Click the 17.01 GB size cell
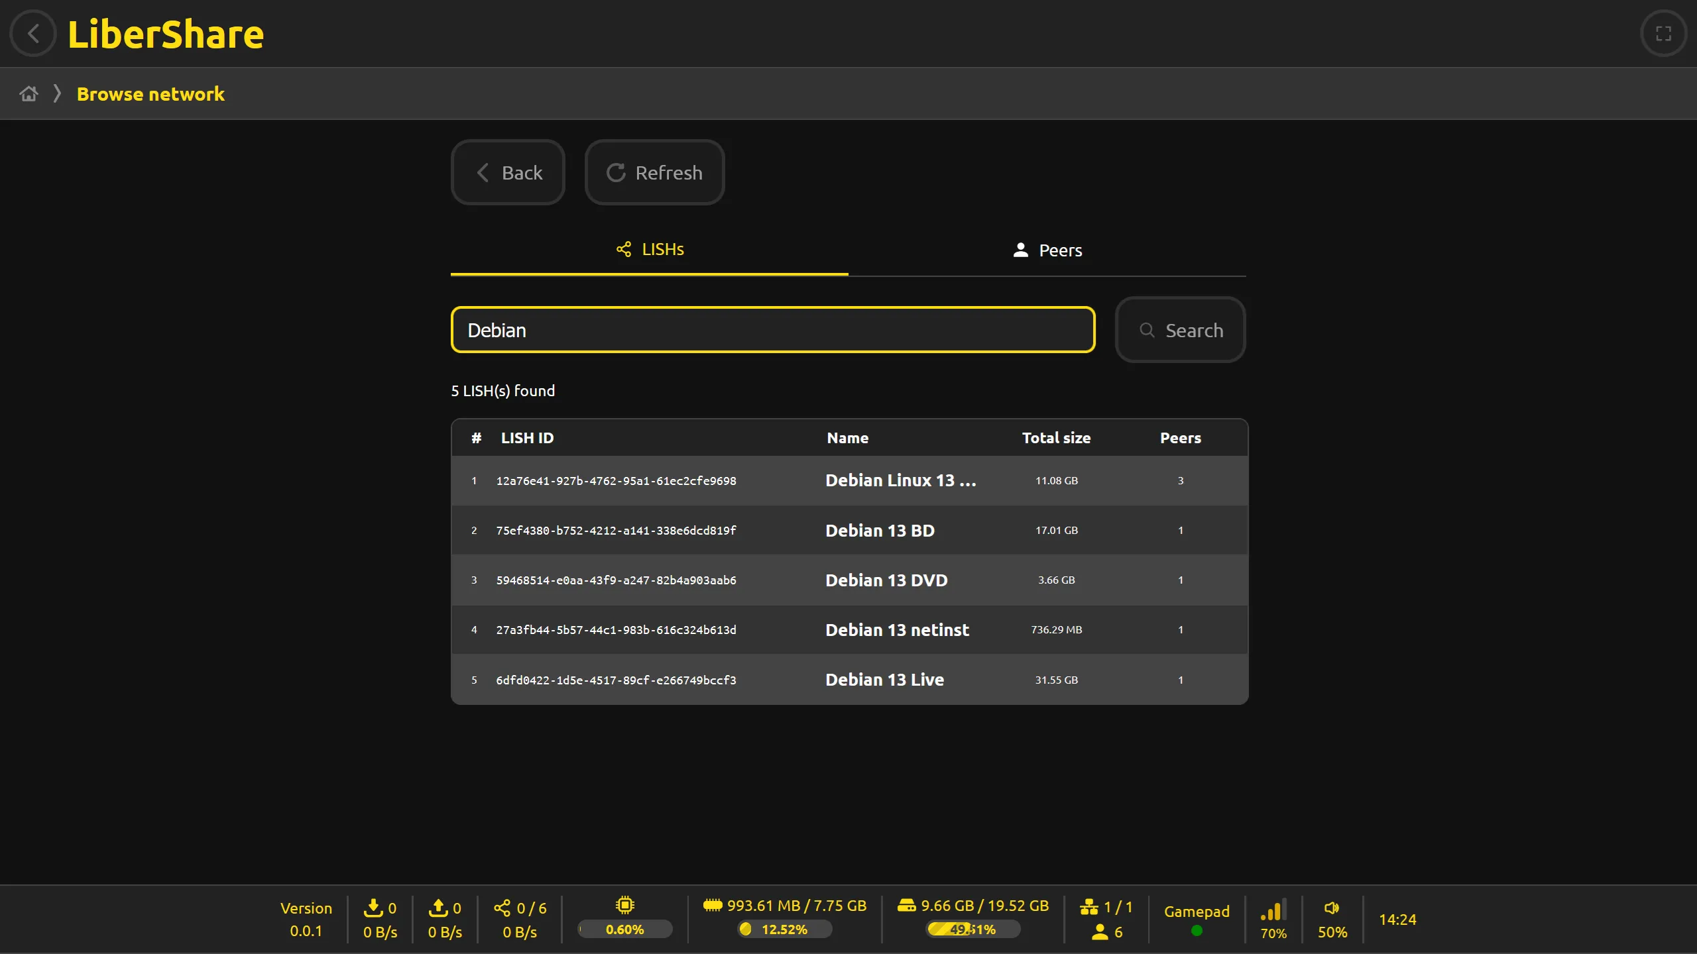The width and height of the screenshot is (1697, 954). 1057,530
